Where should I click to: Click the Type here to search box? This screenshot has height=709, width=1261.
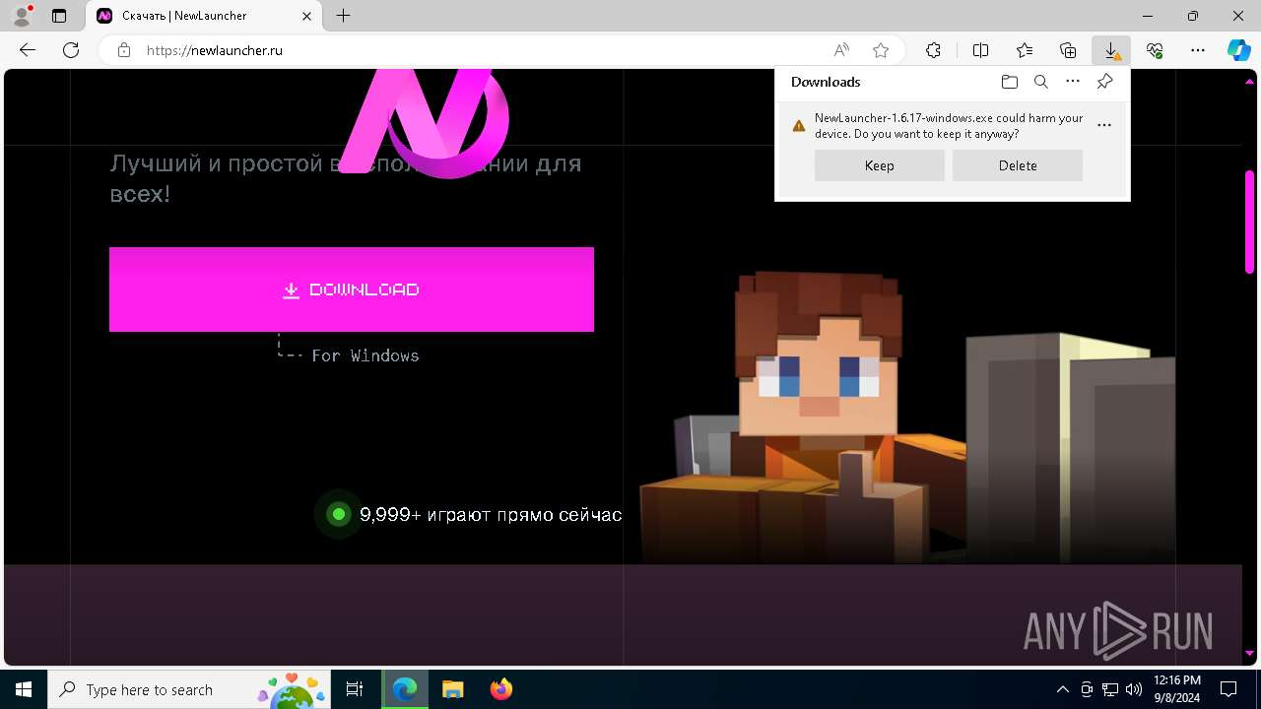coord(191,689)
